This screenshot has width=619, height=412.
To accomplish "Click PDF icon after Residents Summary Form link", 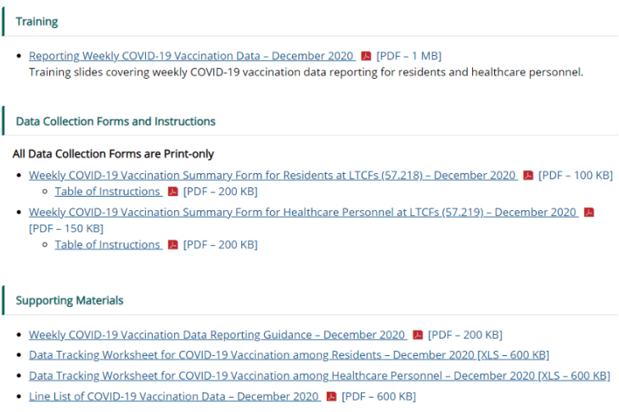I will pos(528,175).
